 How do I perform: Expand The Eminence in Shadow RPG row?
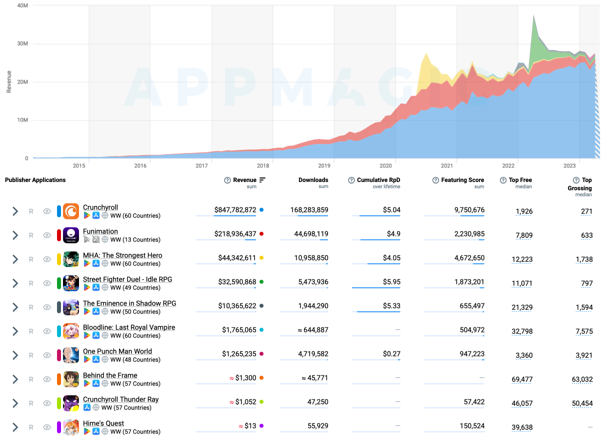(x=15, y=307)
